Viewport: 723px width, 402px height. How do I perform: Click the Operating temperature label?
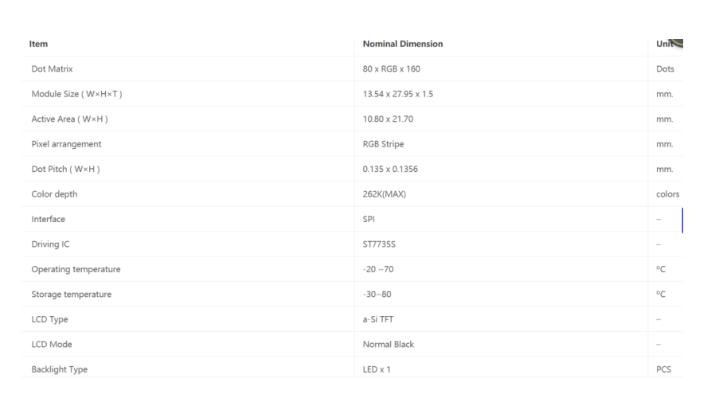click(x=76, y=269)
